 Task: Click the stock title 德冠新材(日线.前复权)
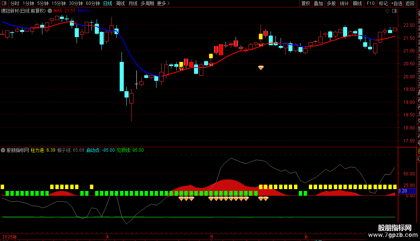[x=23, y=11]
